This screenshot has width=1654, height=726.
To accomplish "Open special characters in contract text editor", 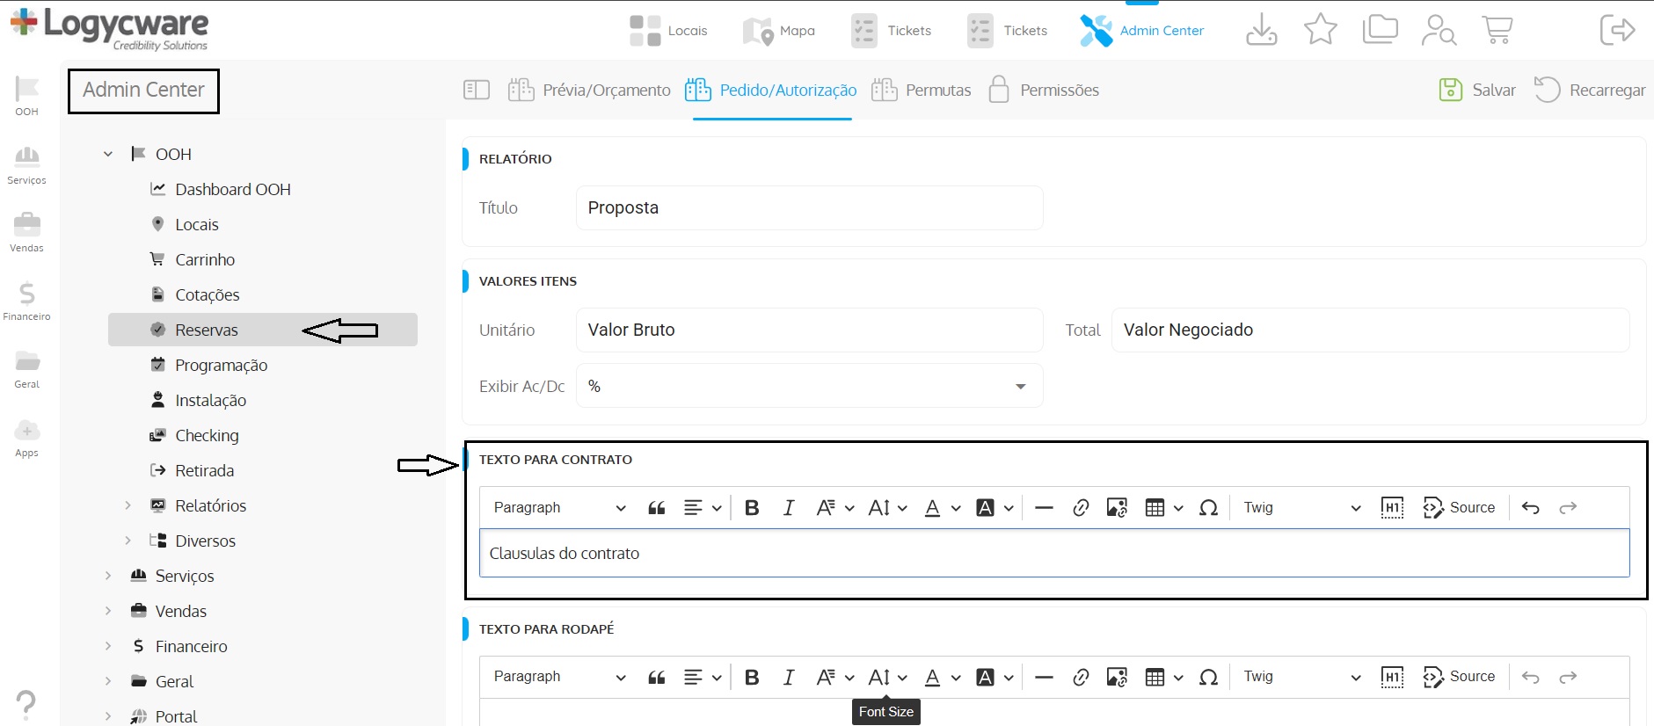I will [1208, 508].
